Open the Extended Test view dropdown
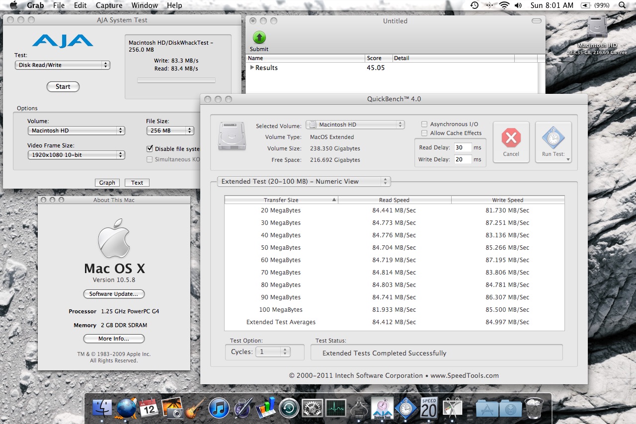Viewport: 636px width, 424px height. click(304, 181)
